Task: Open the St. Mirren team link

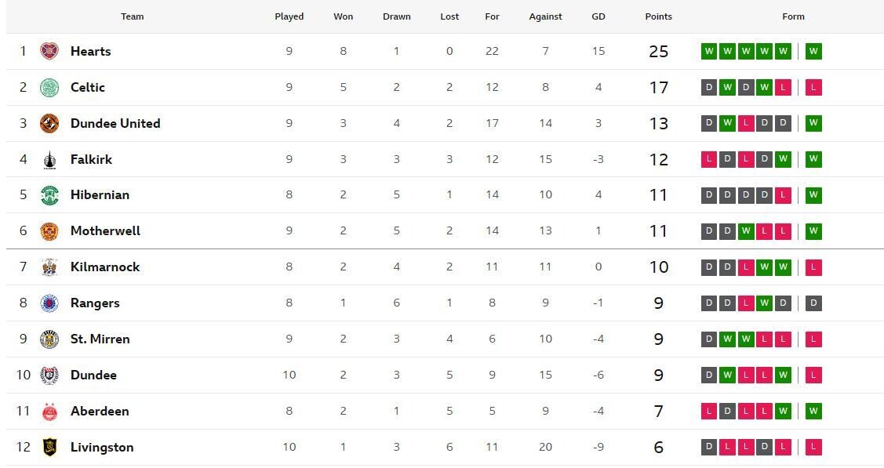Action: pos(100,339)
